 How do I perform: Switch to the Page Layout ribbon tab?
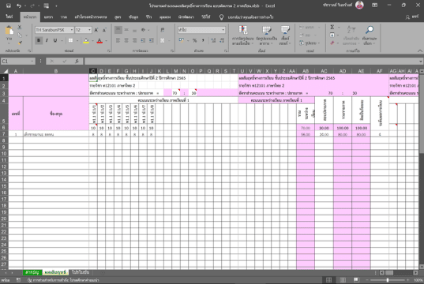(x=91, y=17)
